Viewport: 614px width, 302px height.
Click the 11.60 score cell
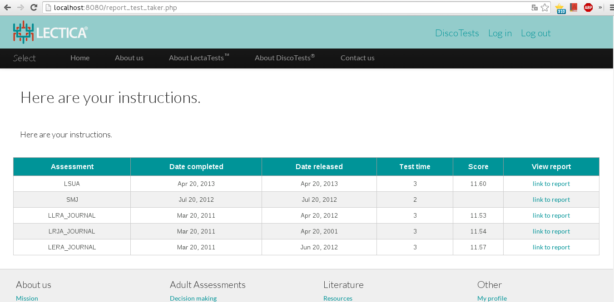click(x=478, y=184)
